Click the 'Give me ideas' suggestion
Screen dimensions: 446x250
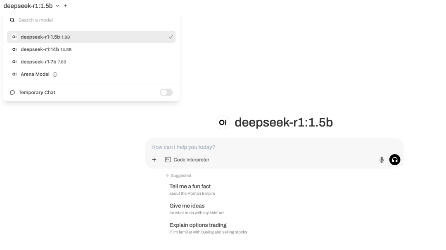[x=187, y=206]
